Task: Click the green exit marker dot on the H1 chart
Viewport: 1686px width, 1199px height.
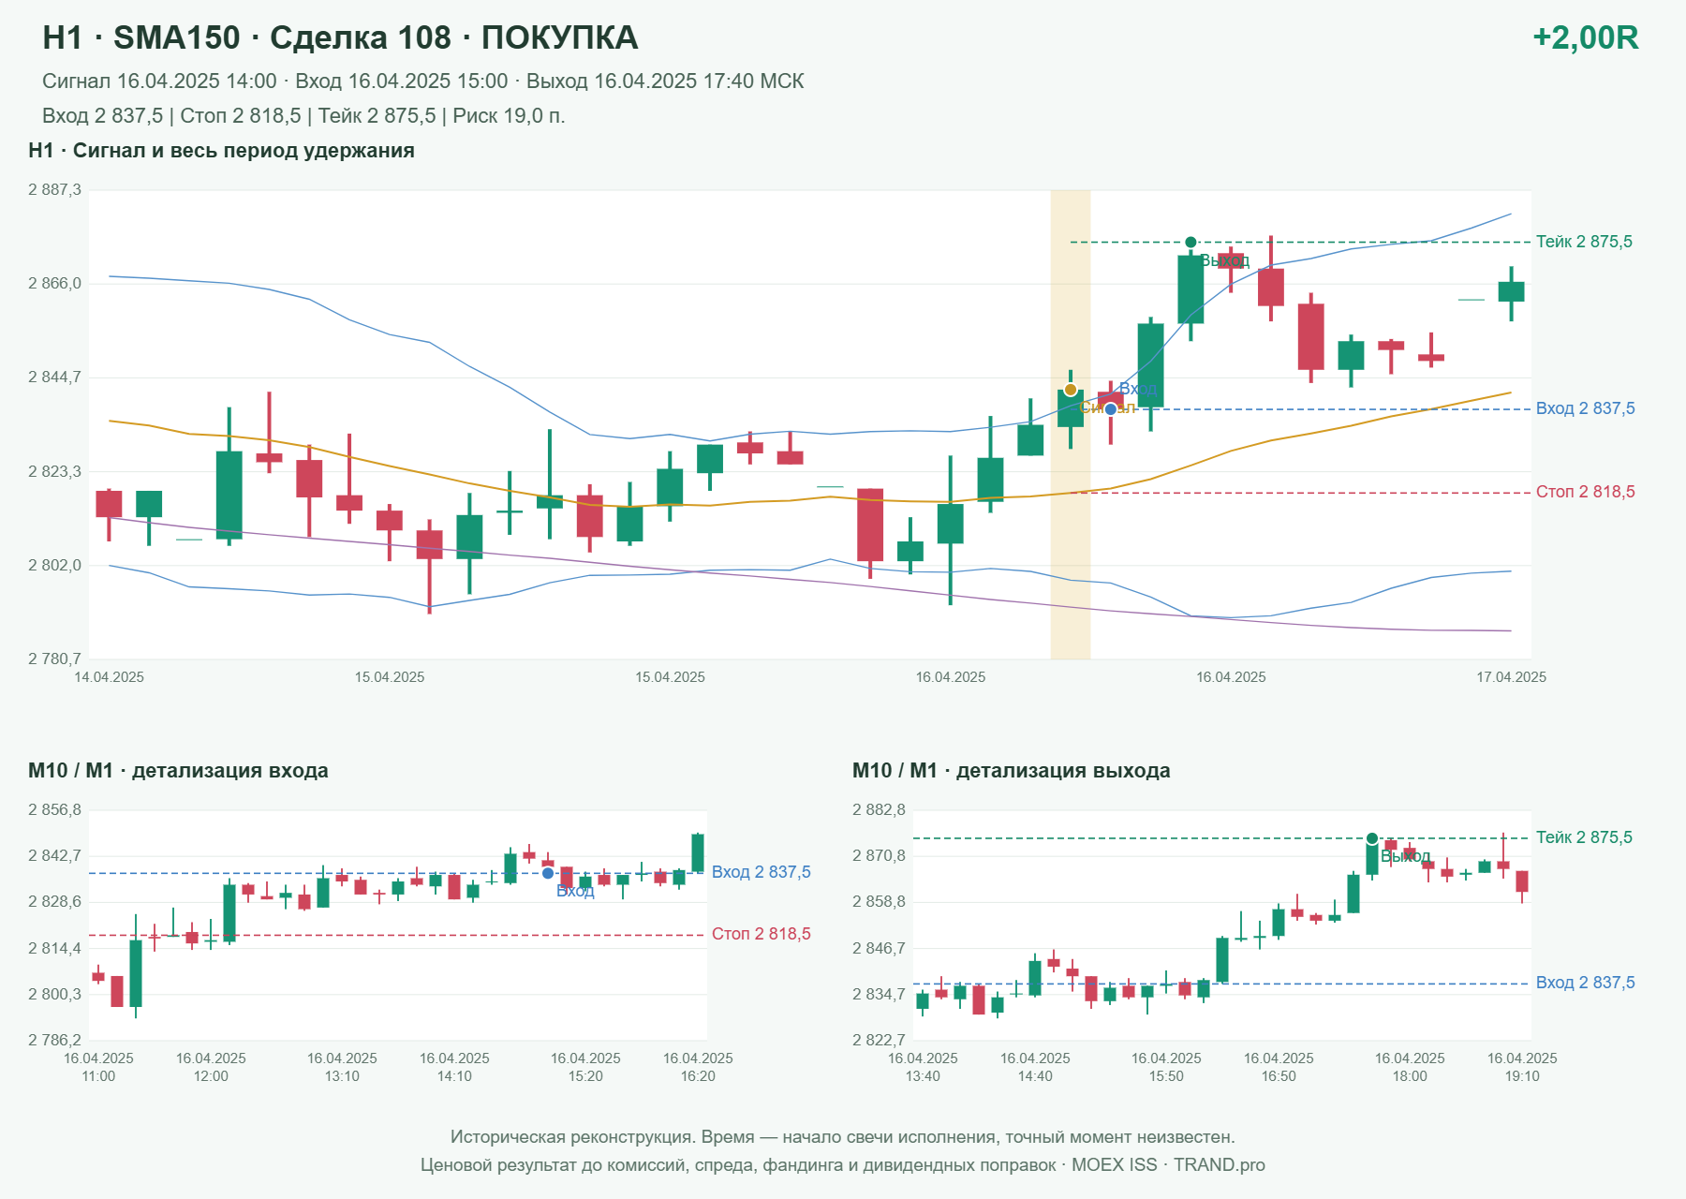Action: [x=1191, y=243]
